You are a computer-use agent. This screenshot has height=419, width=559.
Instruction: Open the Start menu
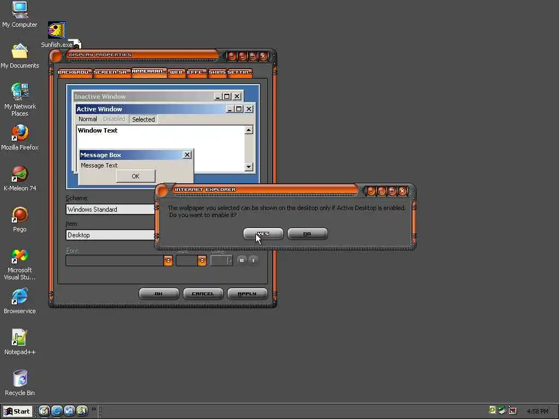click(17, 411)
